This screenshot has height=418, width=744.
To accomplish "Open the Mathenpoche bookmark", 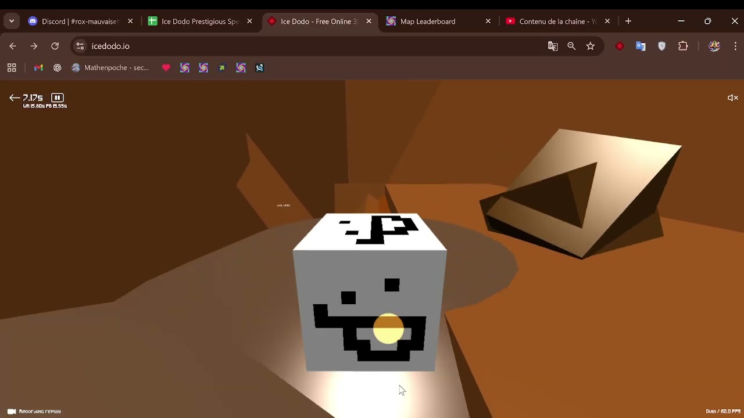I will [110, 68].
